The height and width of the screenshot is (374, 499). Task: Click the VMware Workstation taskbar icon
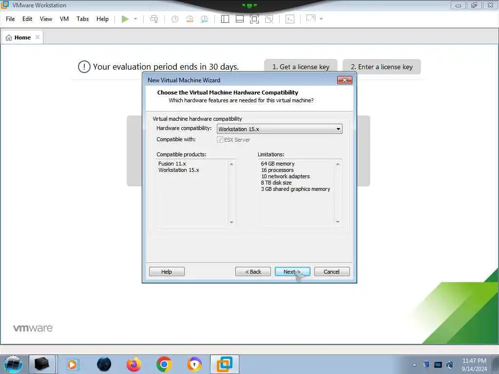[224, 364]
